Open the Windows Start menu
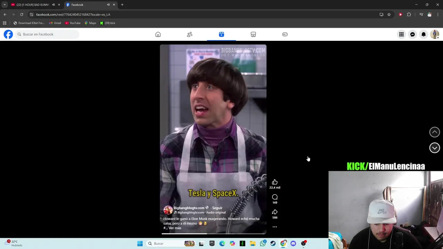This screenshot has width=443, height=249. 140,243
